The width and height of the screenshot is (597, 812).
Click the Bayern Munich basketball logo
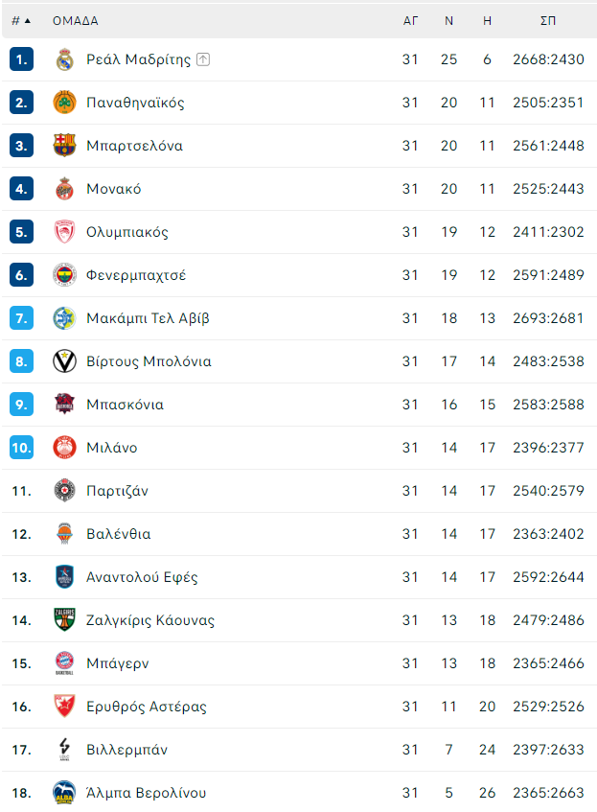point(64,662)
